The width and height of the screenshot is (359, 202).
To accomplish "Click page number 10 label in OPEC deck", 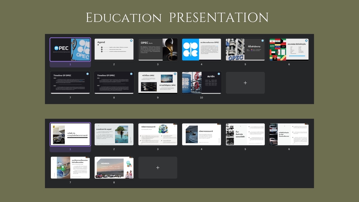I will coord(202,98).
